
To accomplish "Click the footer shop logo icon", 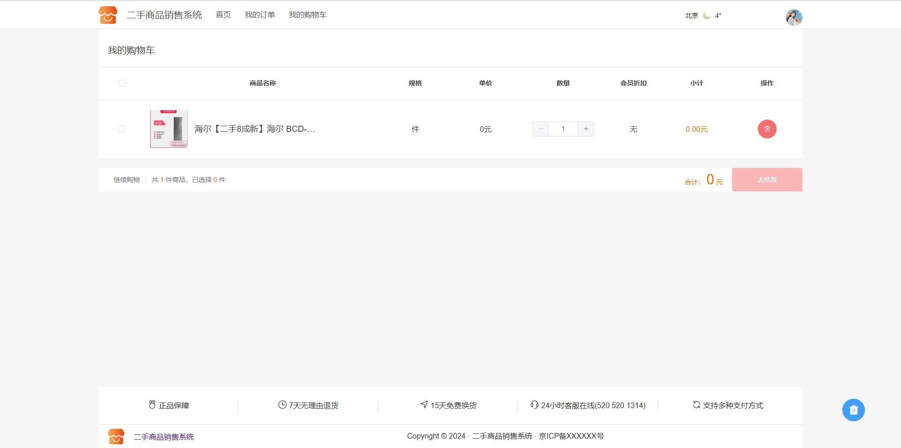I will [116, 436].
